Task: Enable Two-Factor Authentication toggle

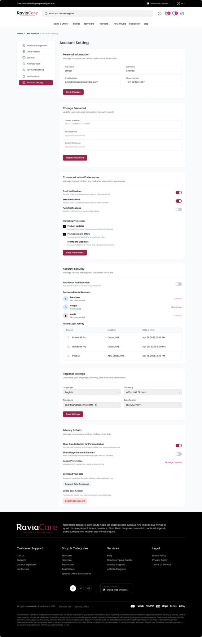Action: (x=178, y=284)
